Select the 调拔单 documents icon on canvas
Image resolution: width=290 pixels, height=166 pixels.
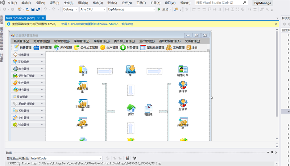[x=149, y=110]
